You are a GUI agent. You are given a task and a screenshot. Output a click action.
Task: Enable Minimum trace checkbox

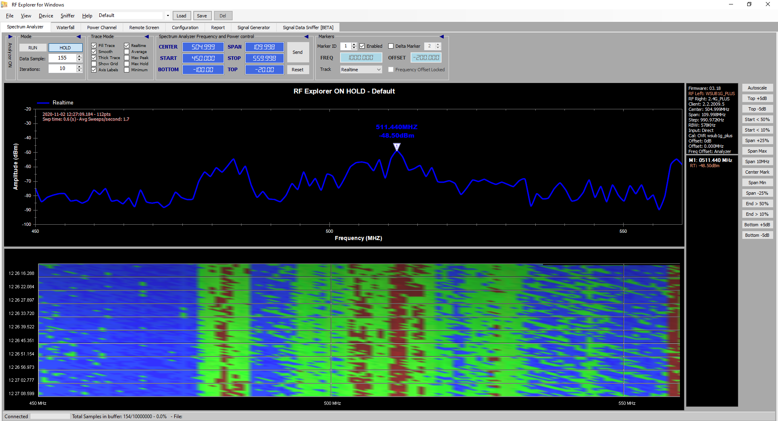click(127, 70)
